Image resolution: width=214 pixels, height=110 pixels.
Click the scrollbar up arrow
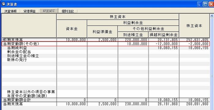212,16
